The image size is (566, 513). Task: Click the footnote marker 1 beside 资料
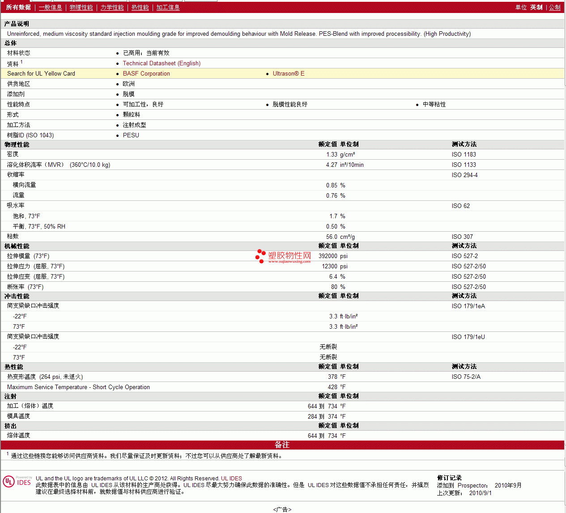tap(21, 62)
